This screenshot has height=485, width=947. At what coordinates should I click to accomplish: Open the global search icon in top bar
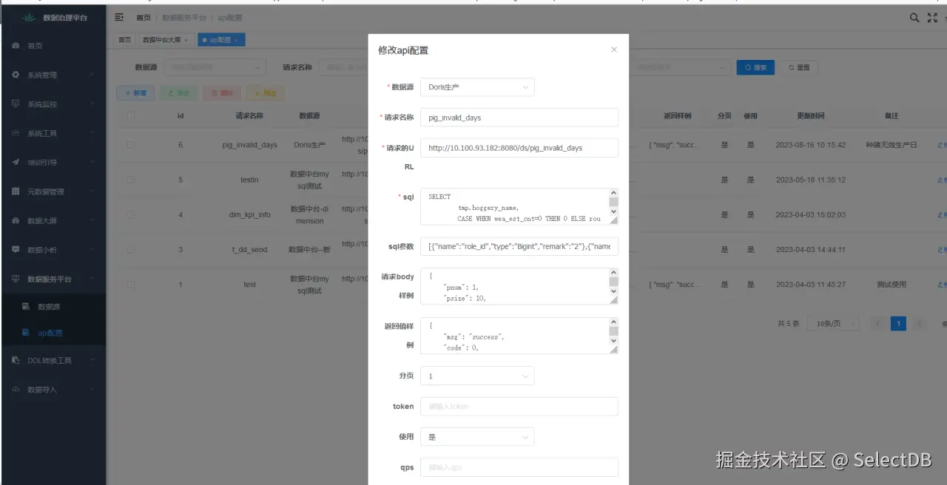click(914, 17)
